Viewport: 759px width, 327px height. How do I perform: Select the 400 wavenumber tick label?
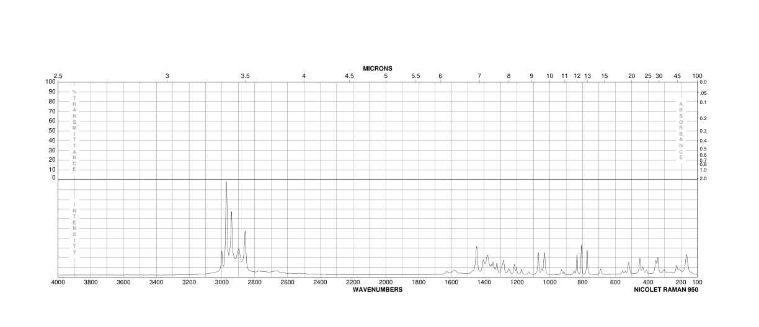click(648, 282)
